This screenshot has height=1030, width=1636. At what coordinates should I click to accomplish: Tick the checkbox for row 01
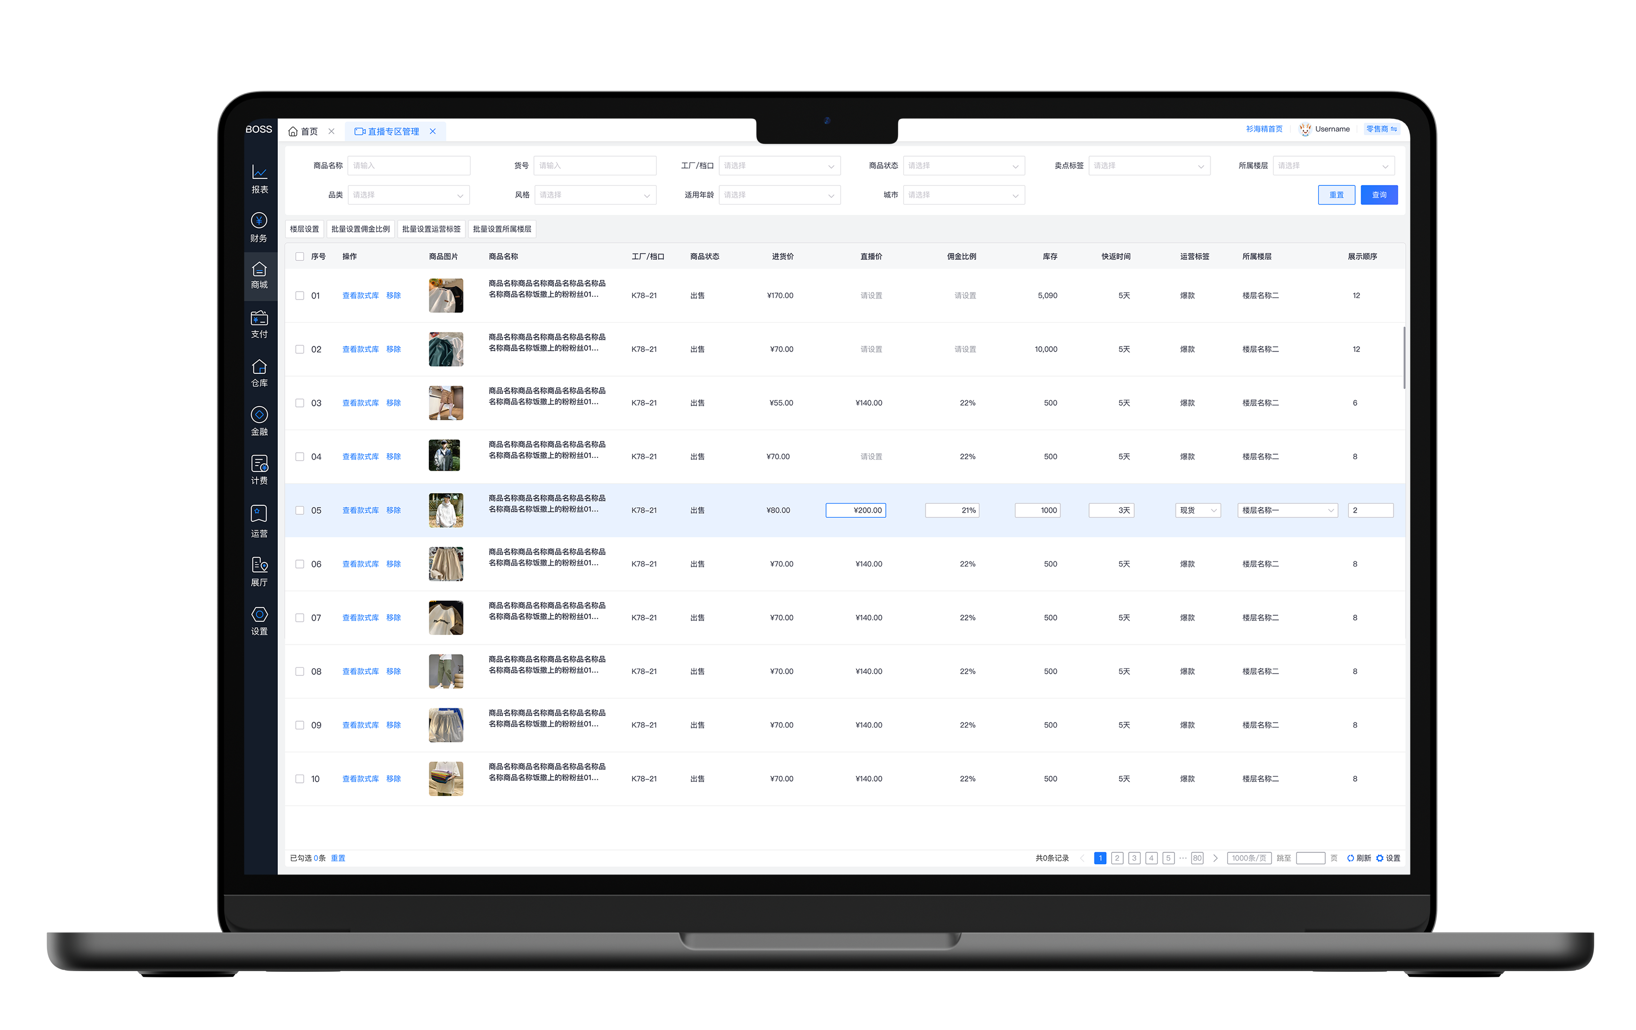[x=300, y=296]
